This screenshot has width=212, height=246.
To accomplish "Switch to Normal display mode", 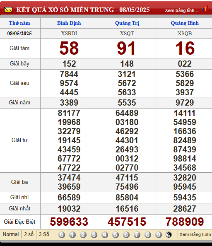I will click(x=11, y=234).
